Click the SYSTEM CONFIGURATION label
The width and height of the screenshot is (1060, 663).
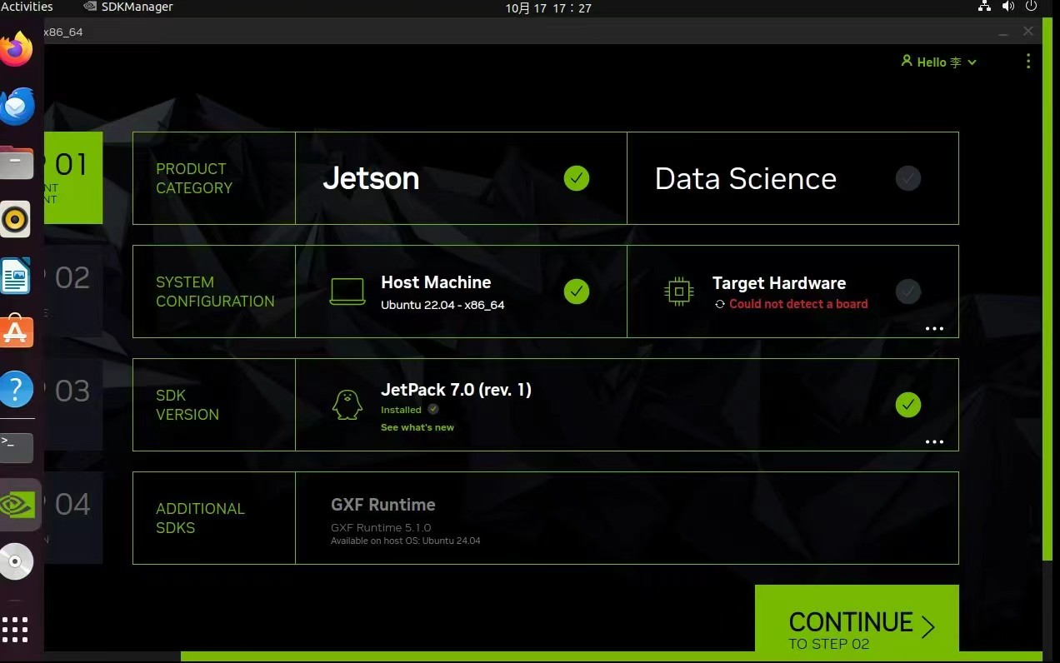[215, 292]
